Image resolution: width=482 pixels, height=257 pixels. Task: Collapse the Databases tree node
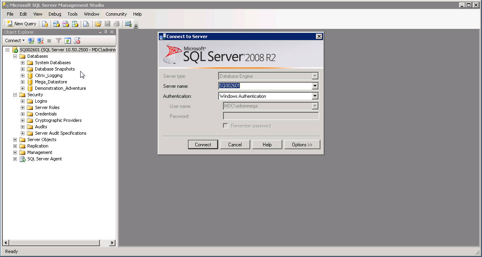pyautogui.click(x=15, y=56)
